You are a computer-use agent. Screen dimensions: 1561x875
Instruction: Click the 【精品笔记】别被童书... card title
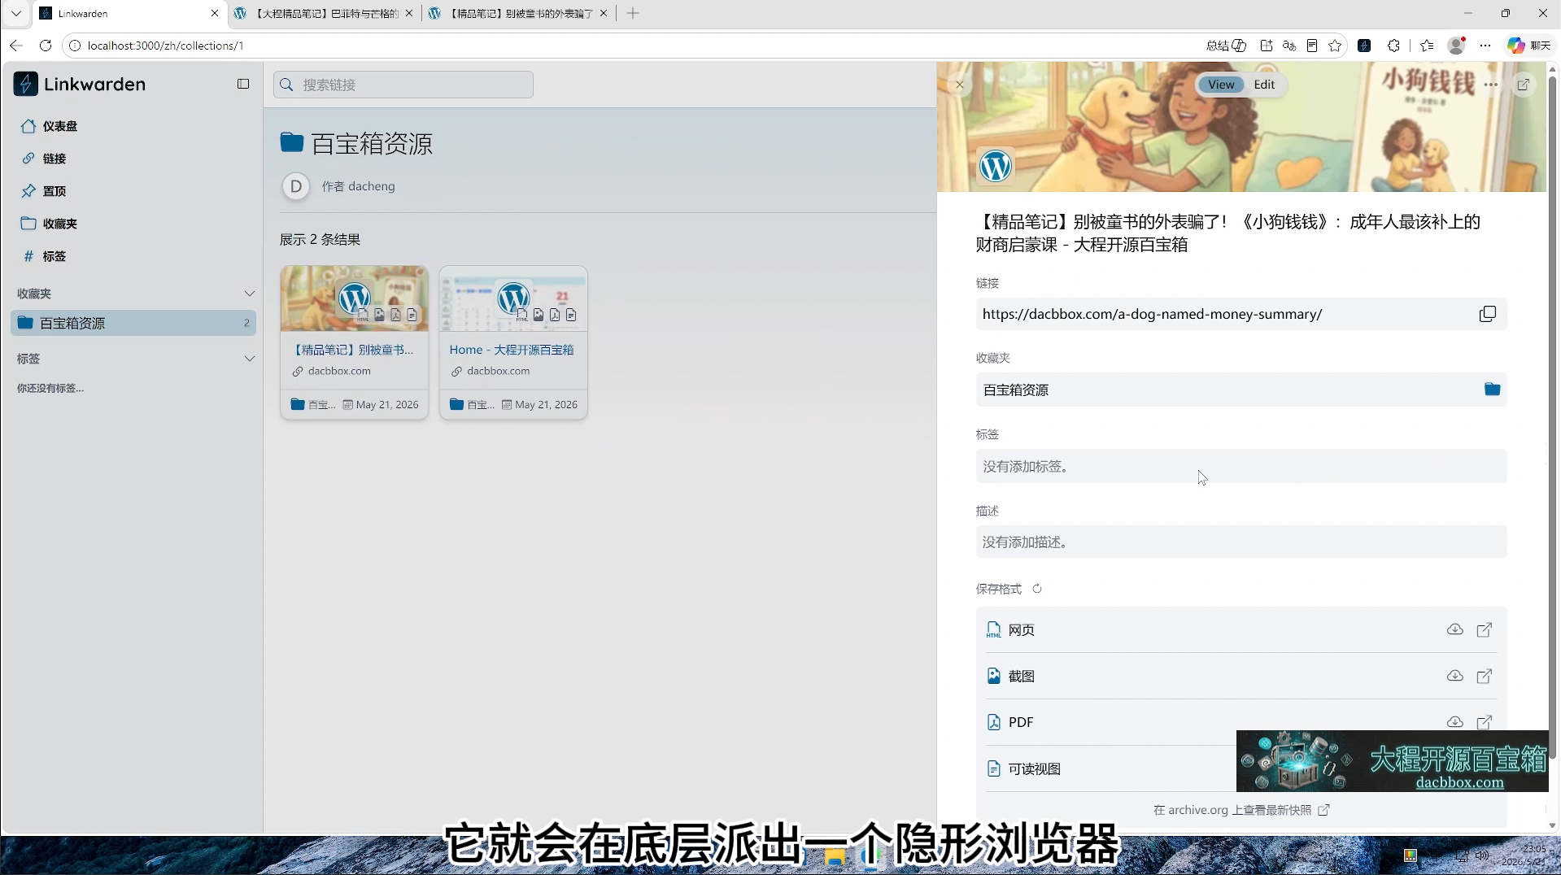354,350
